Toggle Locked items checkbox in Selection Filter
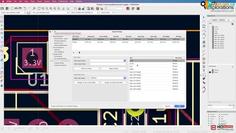This screenshot has height=133, width=236. click(x=219, y=115)
